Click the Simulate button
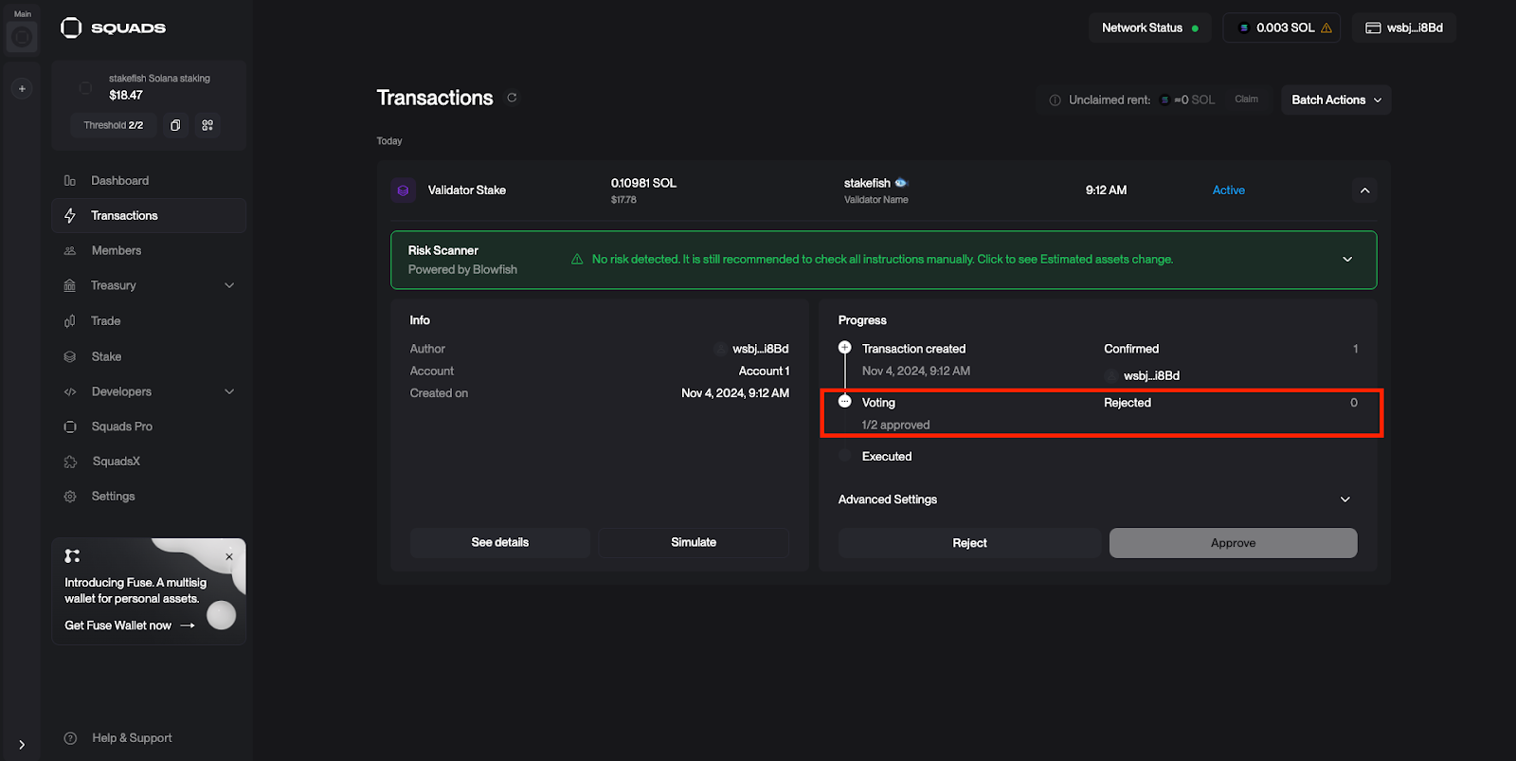The height and width of the screenshot is (761, 1516). tap(694, 543)
